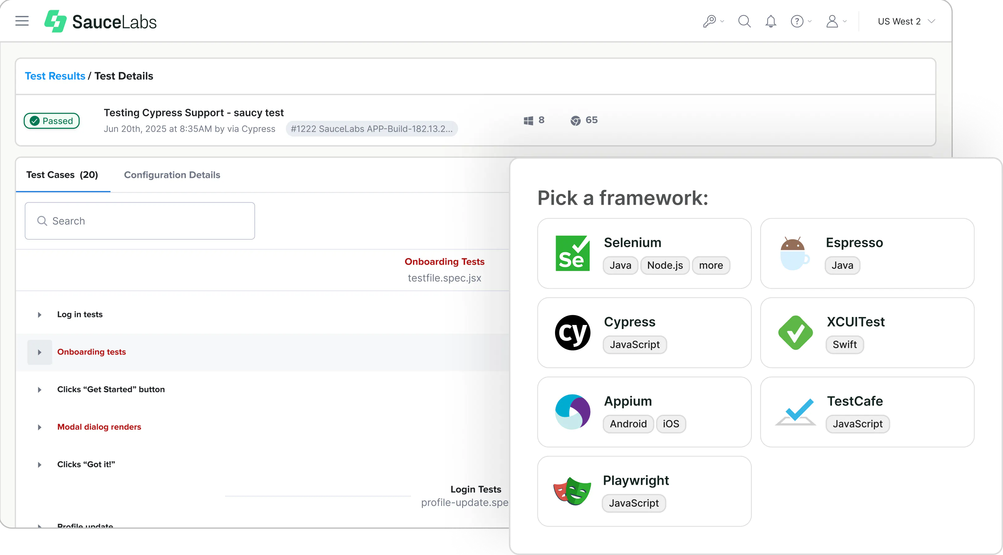Pick the Espresso framework logo

[x=795, y=253]
